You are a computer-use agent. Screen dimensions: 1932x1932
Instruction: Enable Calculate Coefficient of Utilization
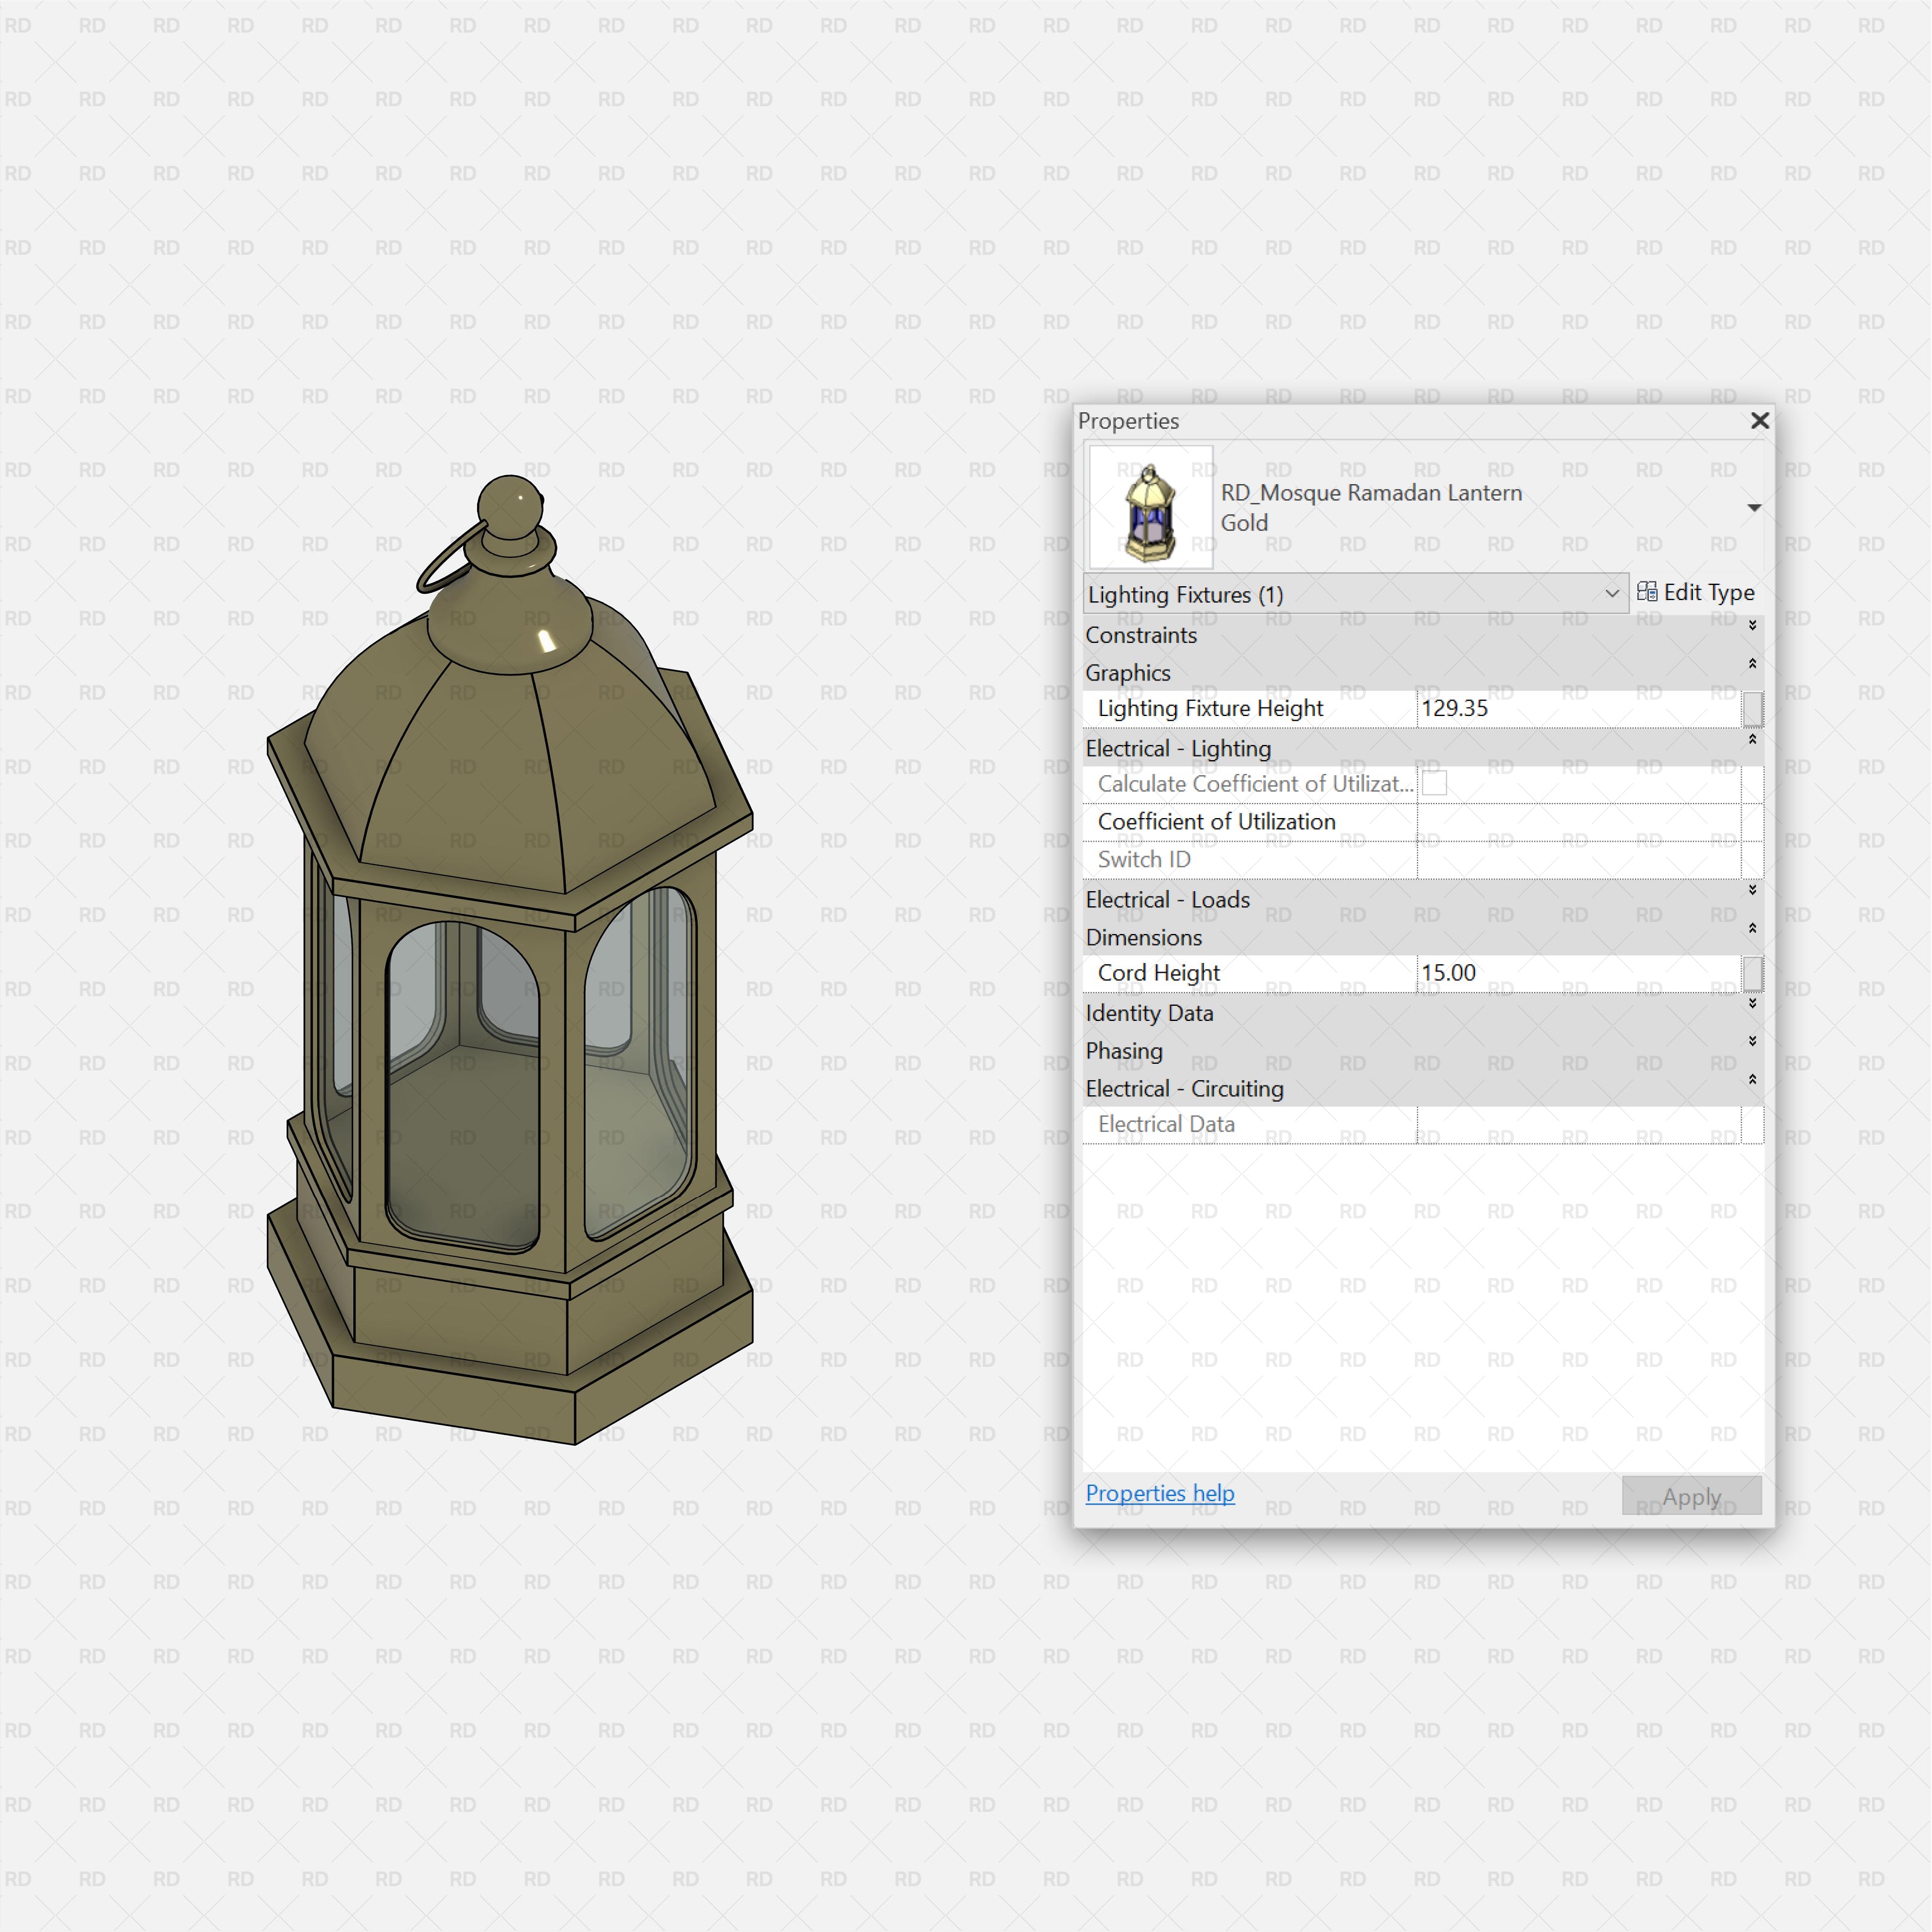click(1435, 784)
